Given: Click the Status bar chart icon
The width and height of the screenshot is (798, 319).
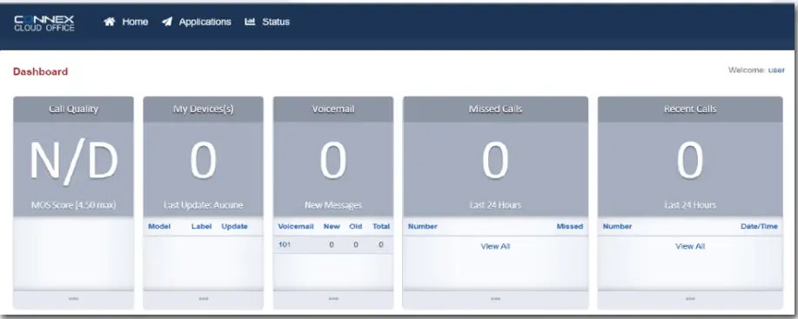Looking at the screenshot, I should (x=250, y=22).
